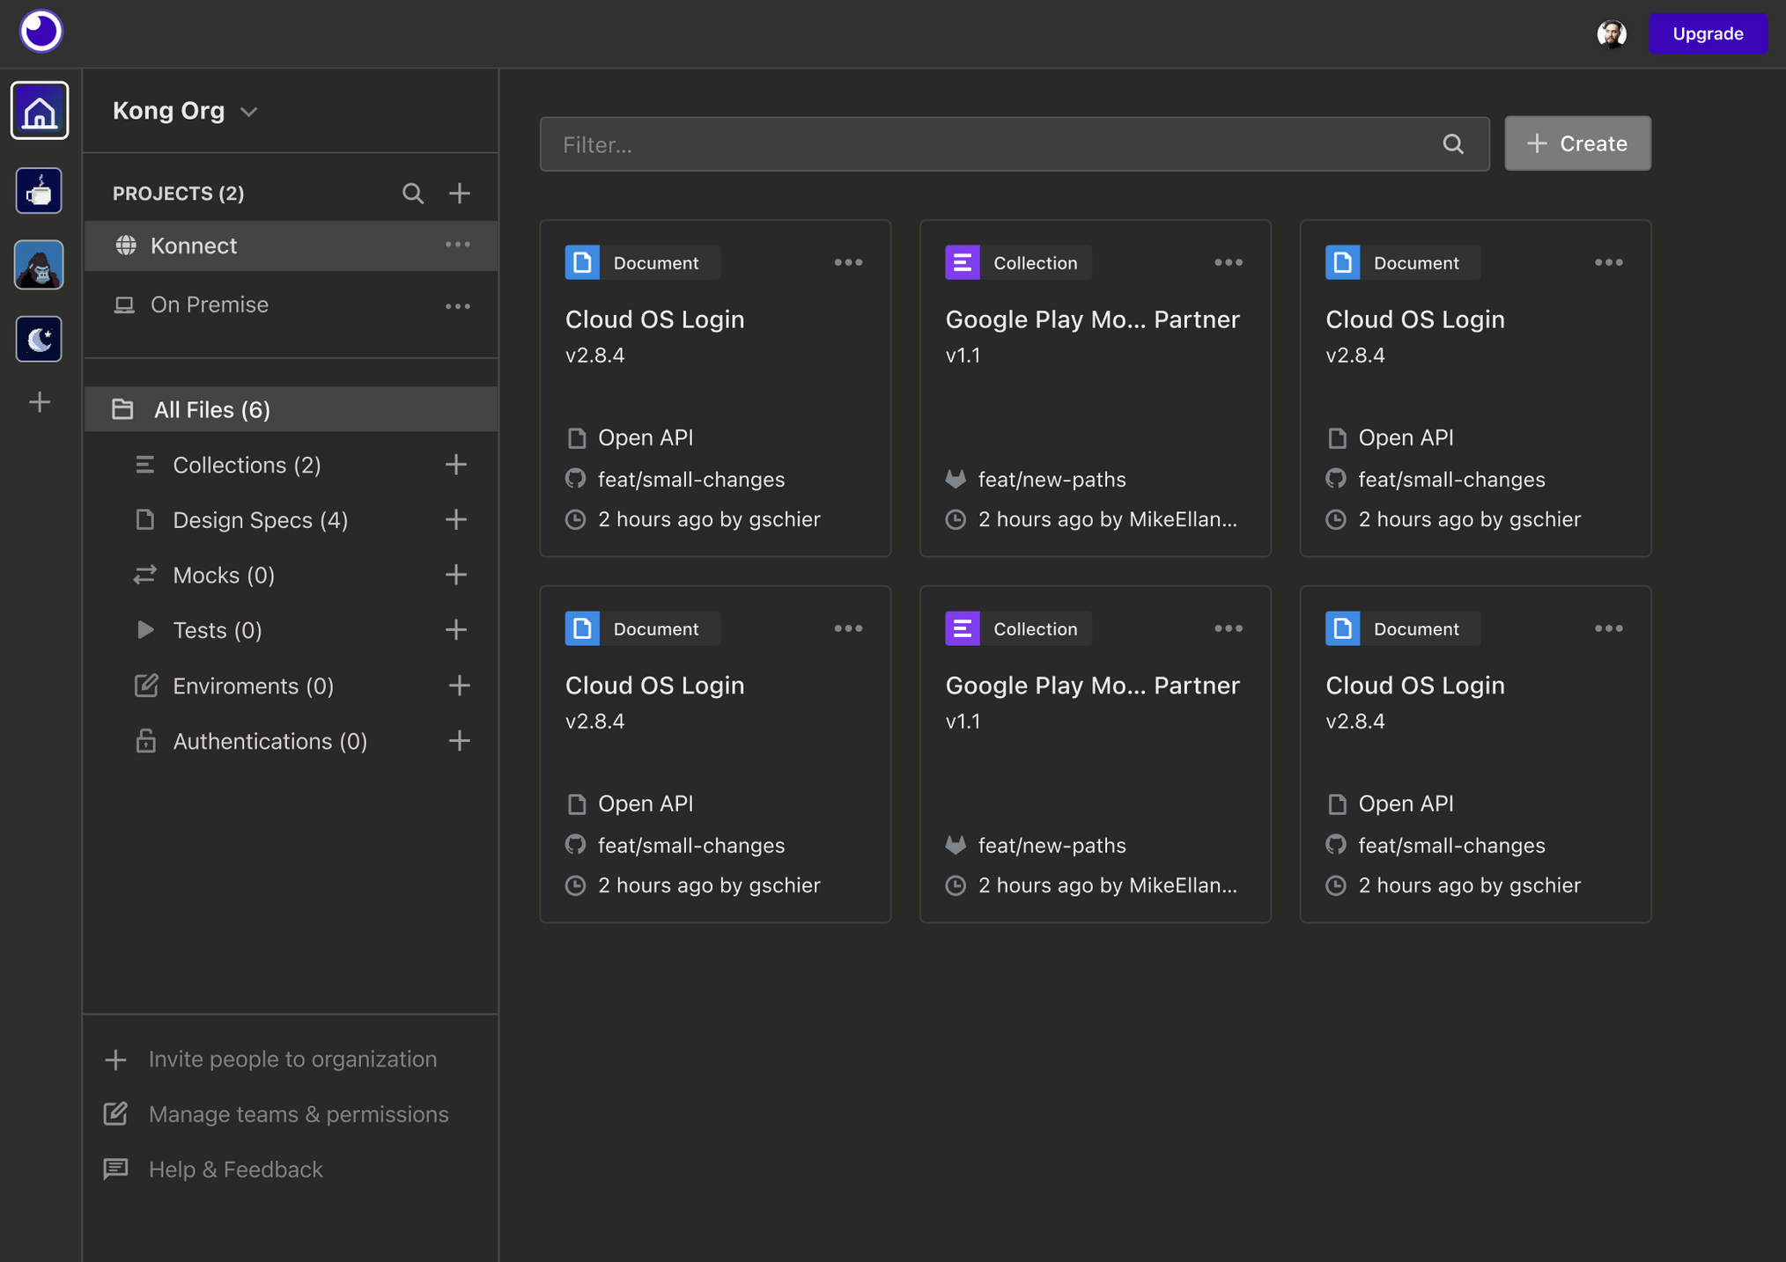Open the Konnect project options menu

[458, 245]
